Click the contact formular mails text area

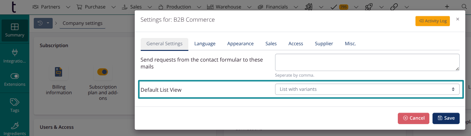click(x=367, y=62)
